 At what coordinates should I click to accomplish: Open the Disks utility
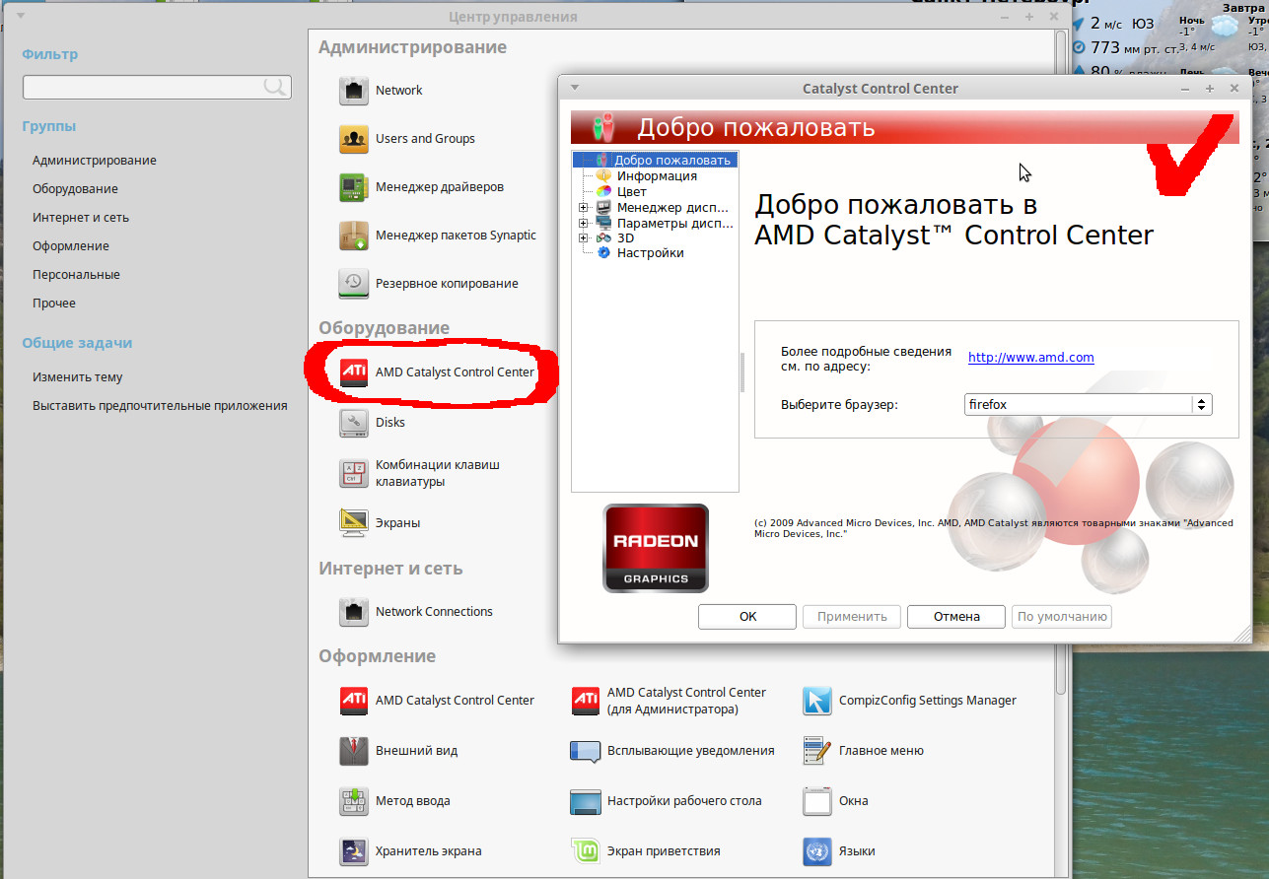[354, 423]
